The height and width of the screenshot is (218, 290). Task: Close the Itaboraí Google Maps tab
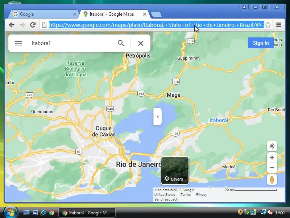coord(145,14)
